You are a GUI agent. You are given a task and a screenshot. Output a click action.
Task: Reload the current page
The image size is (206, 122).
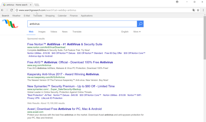[12, 10]
